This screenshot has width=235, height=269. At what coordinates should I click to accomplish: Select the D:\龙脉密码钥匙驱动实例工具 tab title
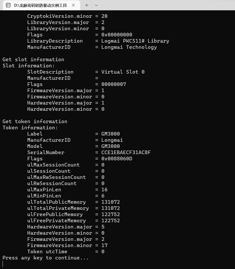pyautogui.click(x=40, y=5)
